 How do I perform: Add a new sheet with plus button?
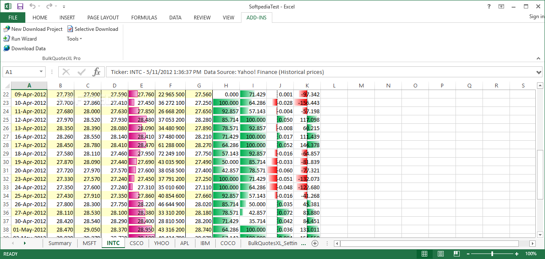tap(315, 243)
